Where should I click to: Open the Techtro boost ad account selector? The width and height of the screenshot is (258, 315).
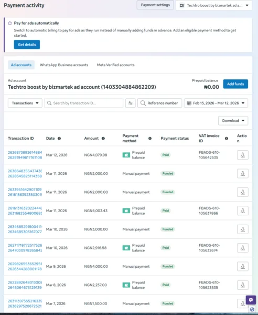pyautogui.click(x=214, y=5)
